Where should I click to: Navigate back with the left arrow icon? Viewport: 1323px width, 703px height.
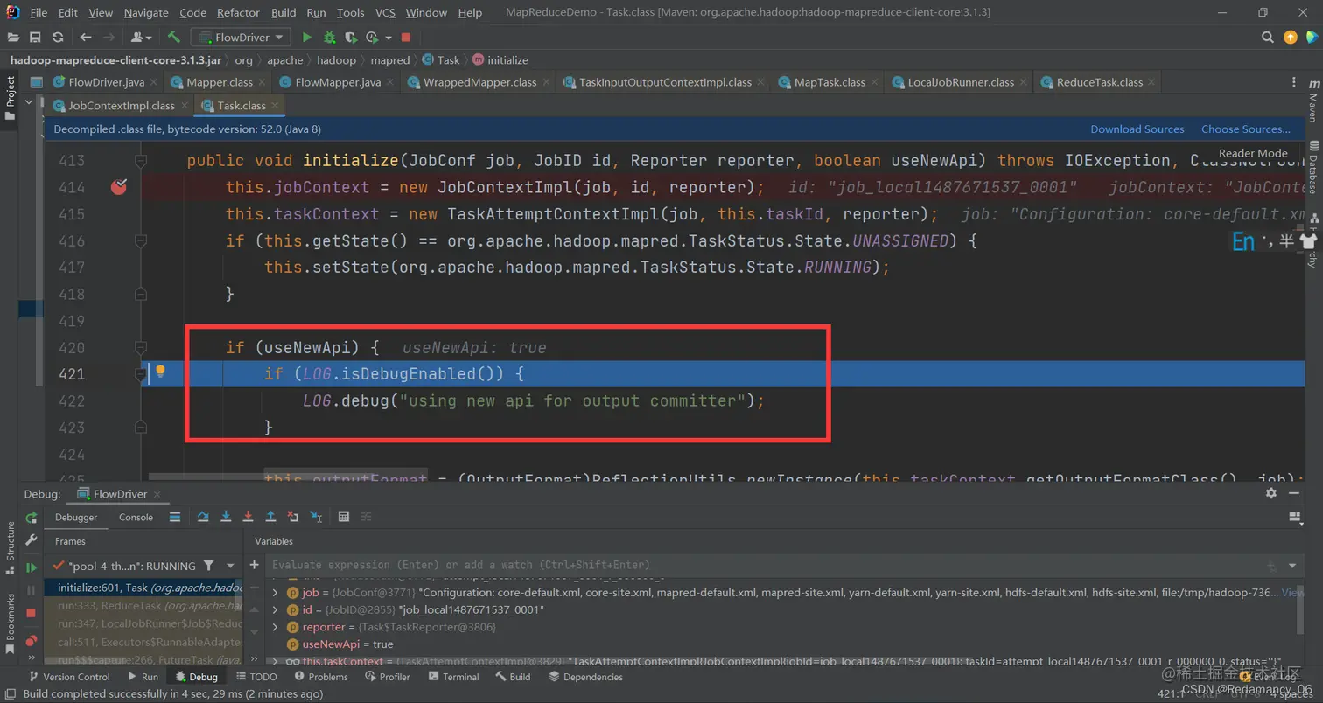pos(86,38)
